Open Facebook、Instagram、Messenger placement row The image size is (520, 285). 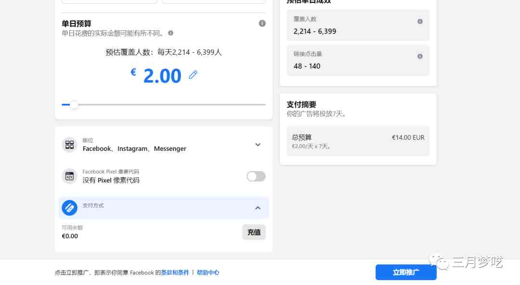(164, 145)
